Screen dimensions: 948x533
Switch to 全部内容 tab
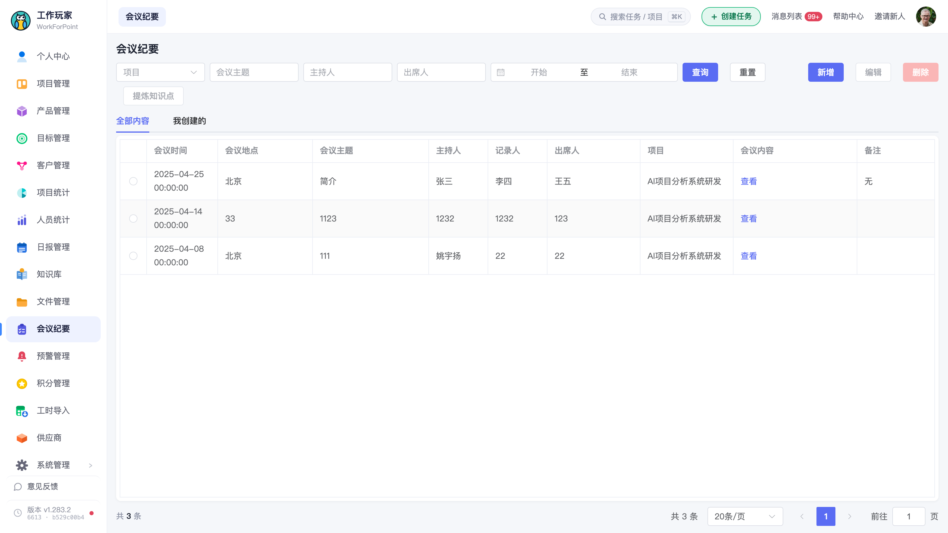click(x=132, y=121)
